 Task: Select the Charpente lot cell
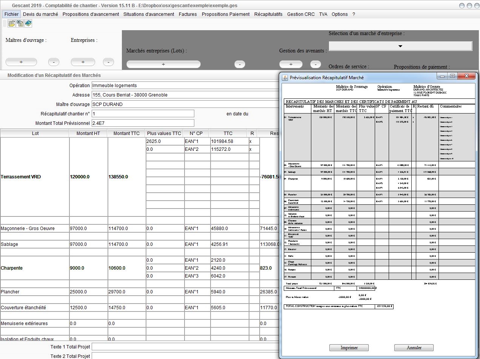coord(35,268)
